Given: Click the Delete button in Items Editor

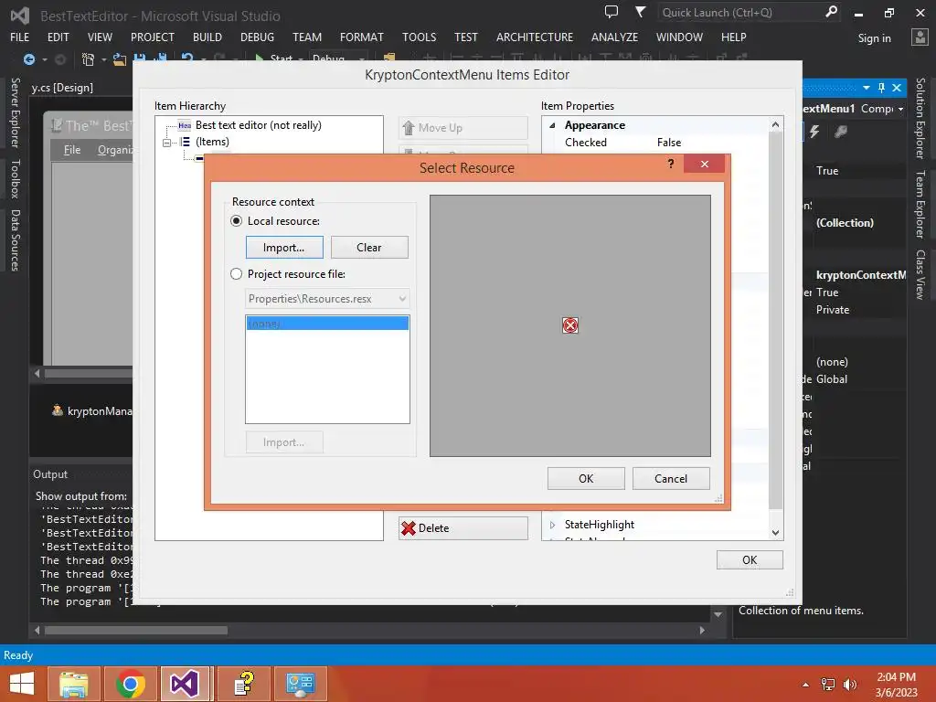Looking at the screenshot, I should pyautogui.click(x=463, y=528).
